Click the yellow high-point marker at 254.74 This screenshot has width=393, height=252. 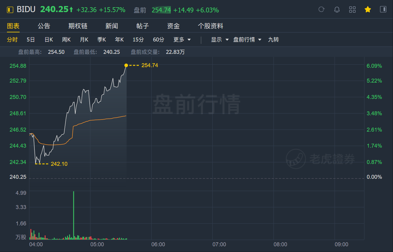pyautogui.click(x=126, y=65)
